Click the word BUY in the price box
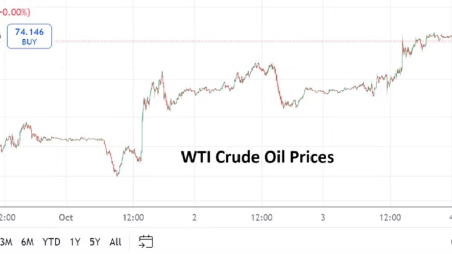 [x=29, y=42]
